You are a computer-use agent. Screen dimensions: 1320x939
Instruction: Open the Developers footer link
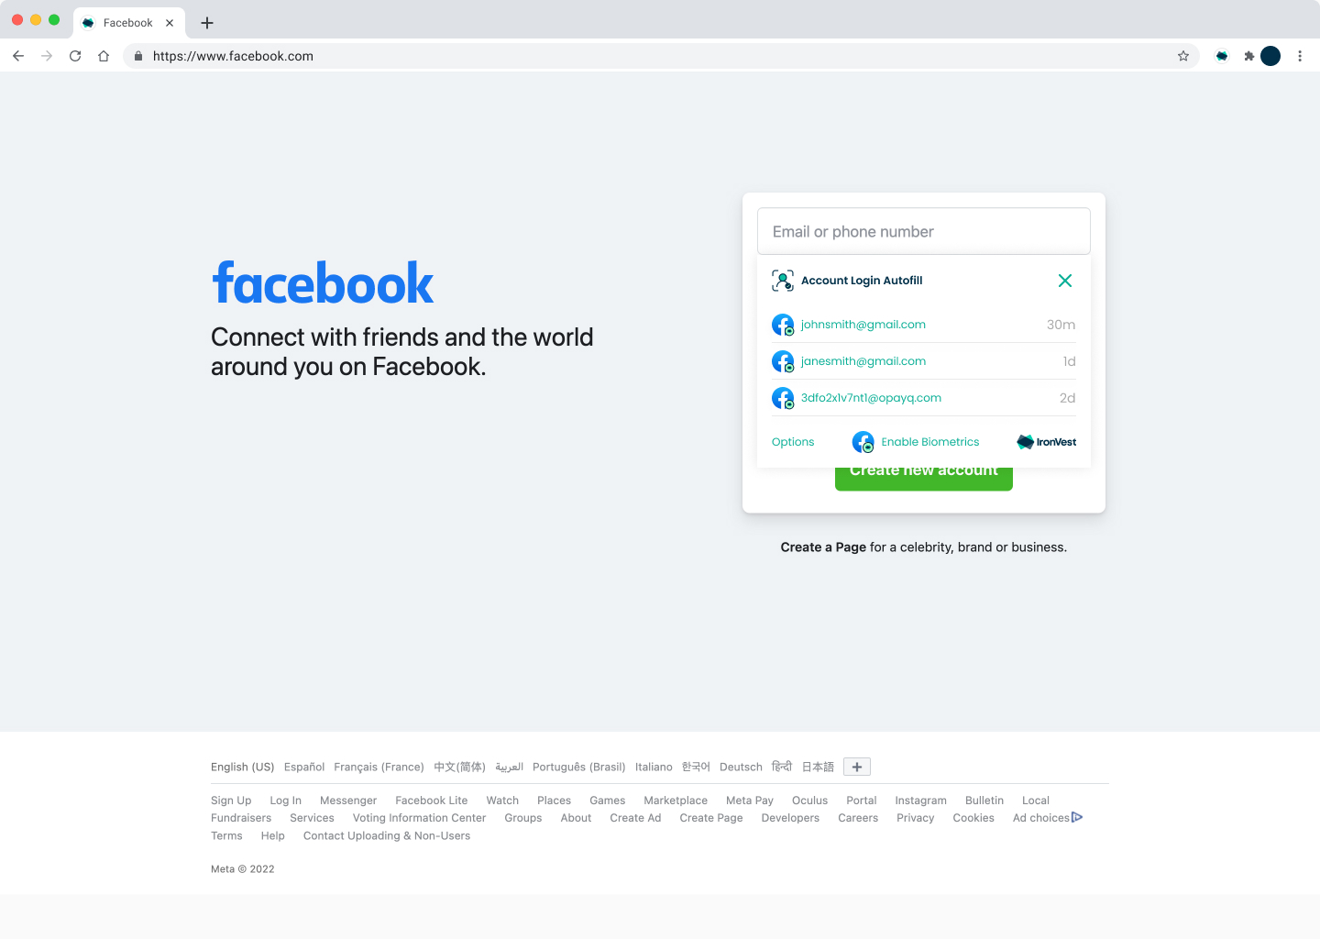click(790, 818)
